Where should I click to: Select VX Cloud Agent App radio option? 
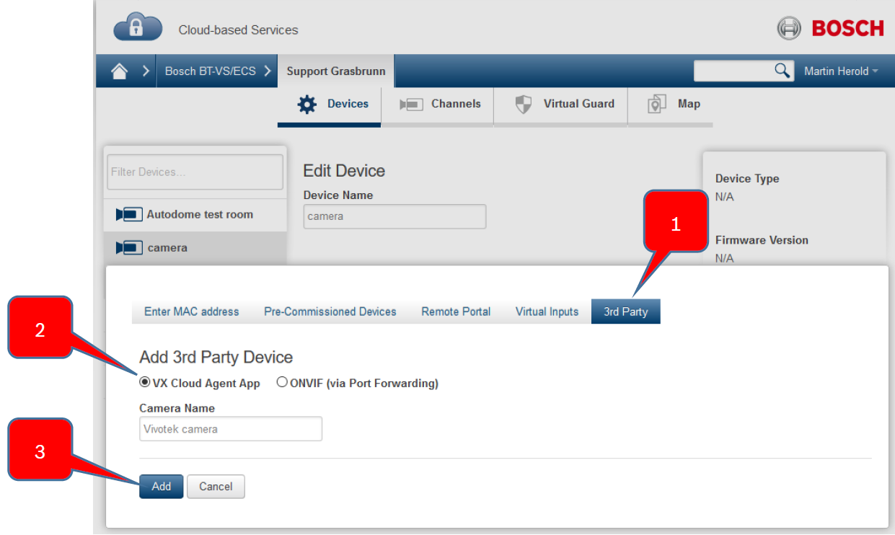click(145, 383)
